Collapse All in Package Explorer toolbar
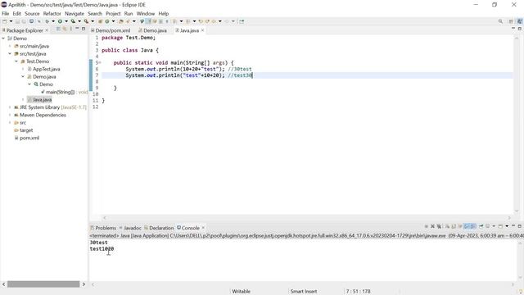Image resolution: width=524 pixels, height=295 pixels. tap(58, 29)
